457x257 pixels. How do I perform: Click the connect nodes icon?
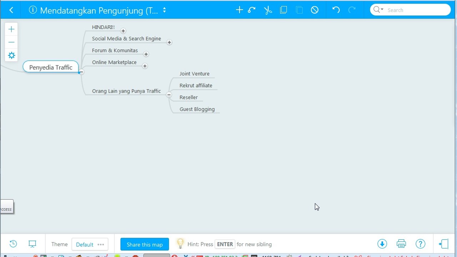[x=252, y=10]
